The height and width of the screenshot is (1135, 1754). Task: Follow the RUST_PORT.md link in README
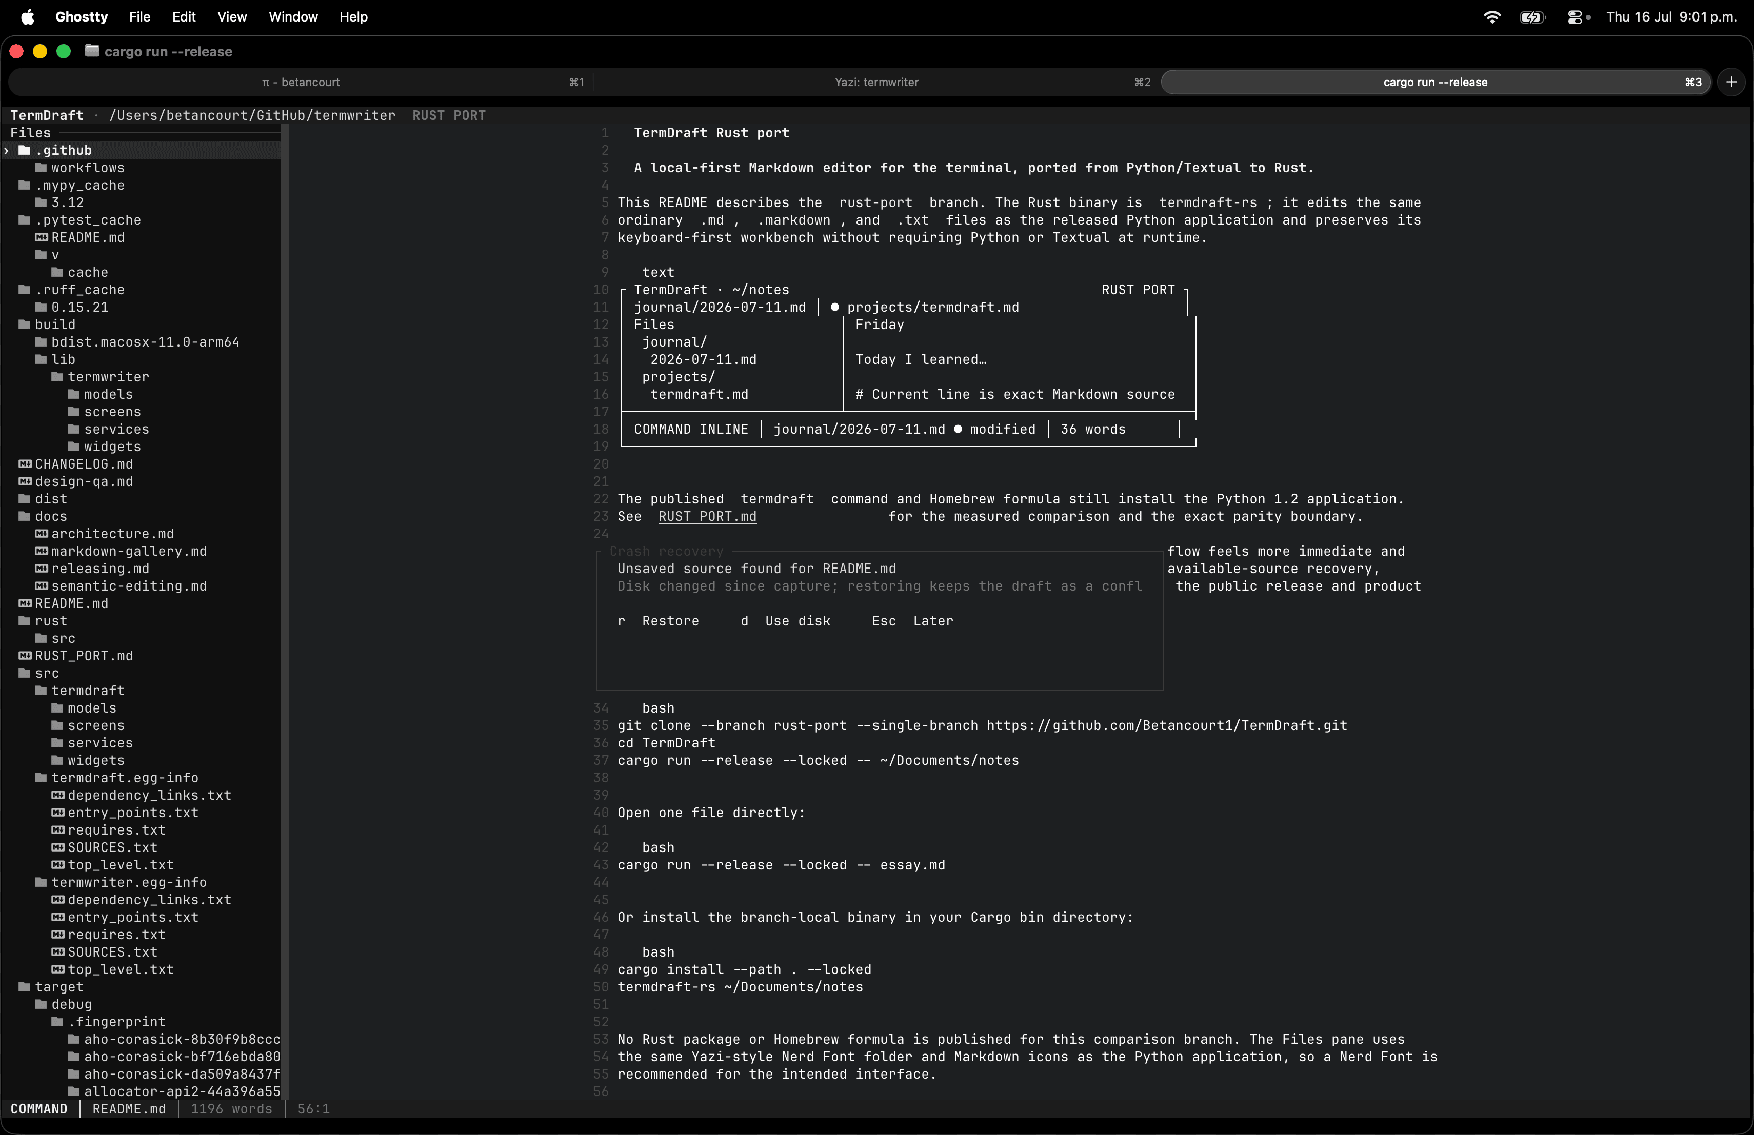click(707, 516)
